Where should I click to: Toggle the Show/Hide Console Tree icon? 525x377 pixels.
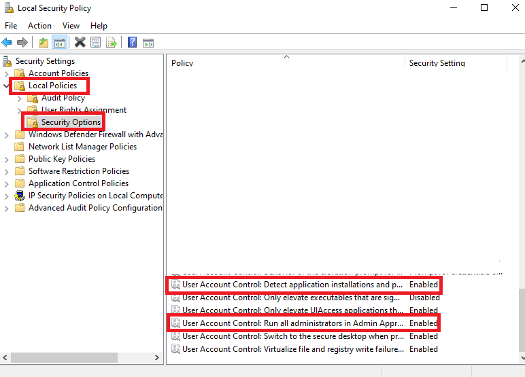tap(60, 43)
